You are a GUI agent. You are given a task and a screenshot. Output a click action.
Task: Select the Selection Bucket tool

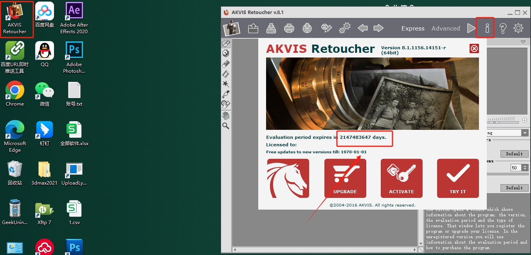226,74
